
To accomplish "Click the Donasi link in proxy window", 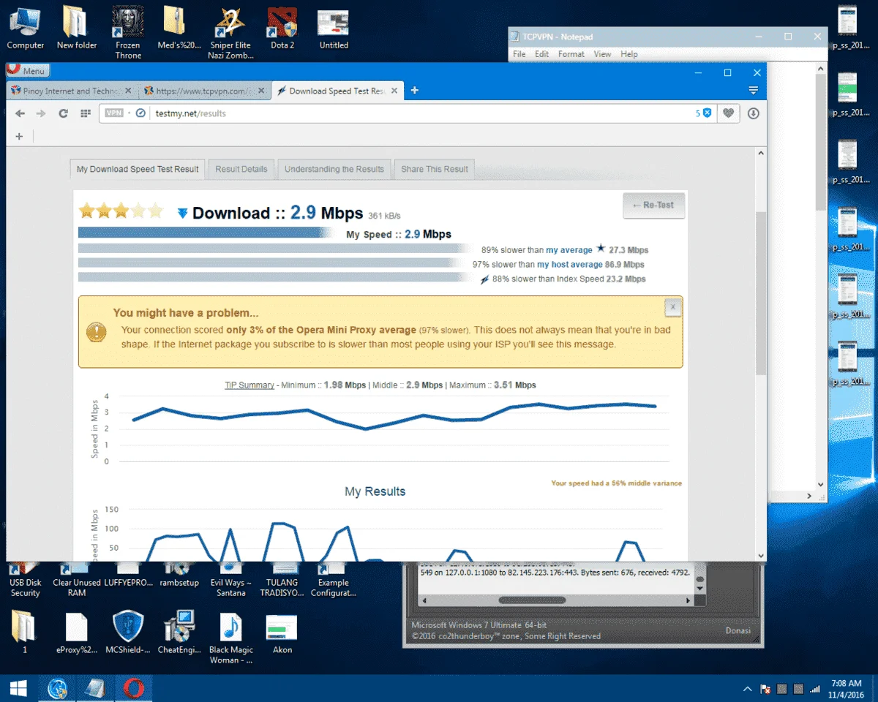I will click(738, 631).
